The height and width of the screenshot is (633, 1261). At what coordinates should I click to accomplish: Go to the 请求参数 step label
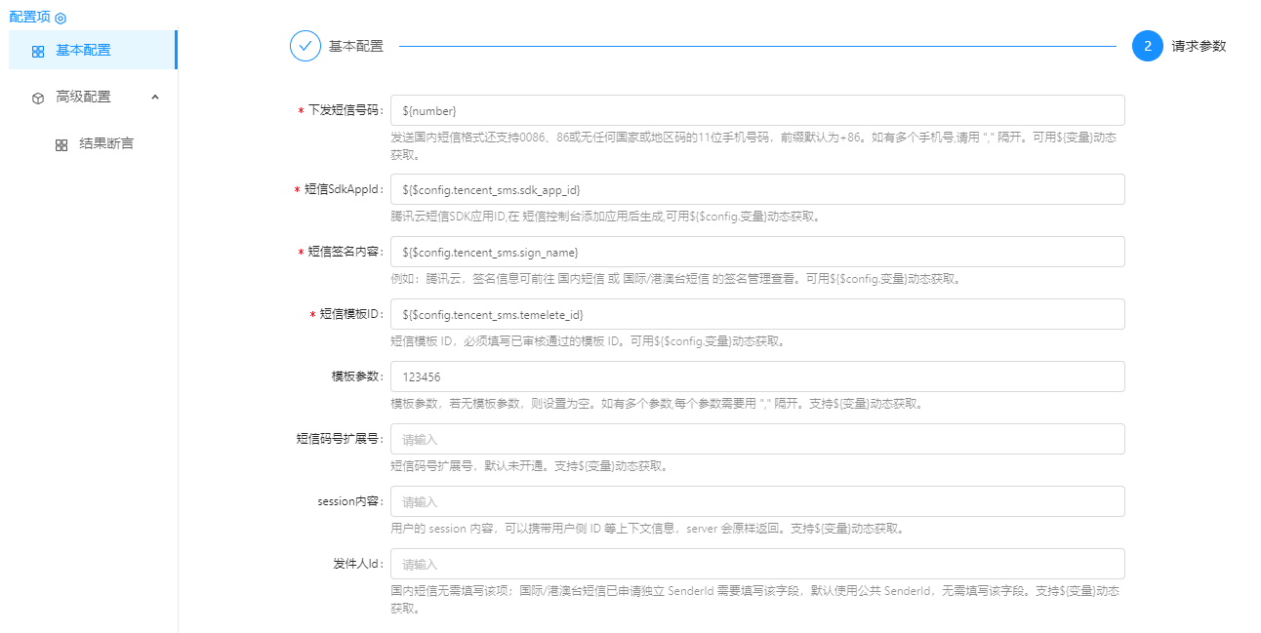click(1199, 46)
